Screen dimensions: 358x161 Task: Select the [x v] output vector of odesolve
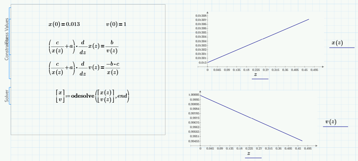(x=60, y=96)
